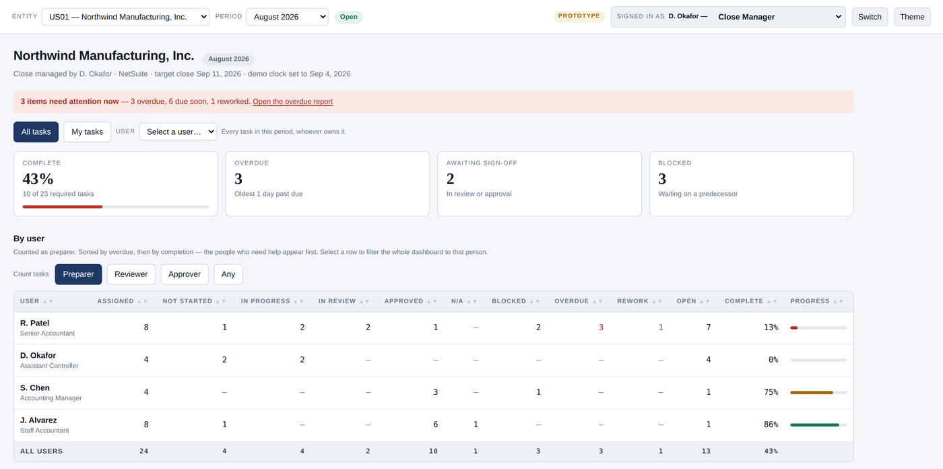Click Senior Accountant role text
Screen dimensions: 943x469
tap(47, 334)
